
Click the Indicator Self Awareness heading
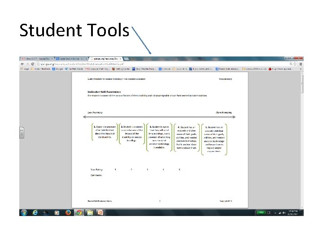coord(104,92)
